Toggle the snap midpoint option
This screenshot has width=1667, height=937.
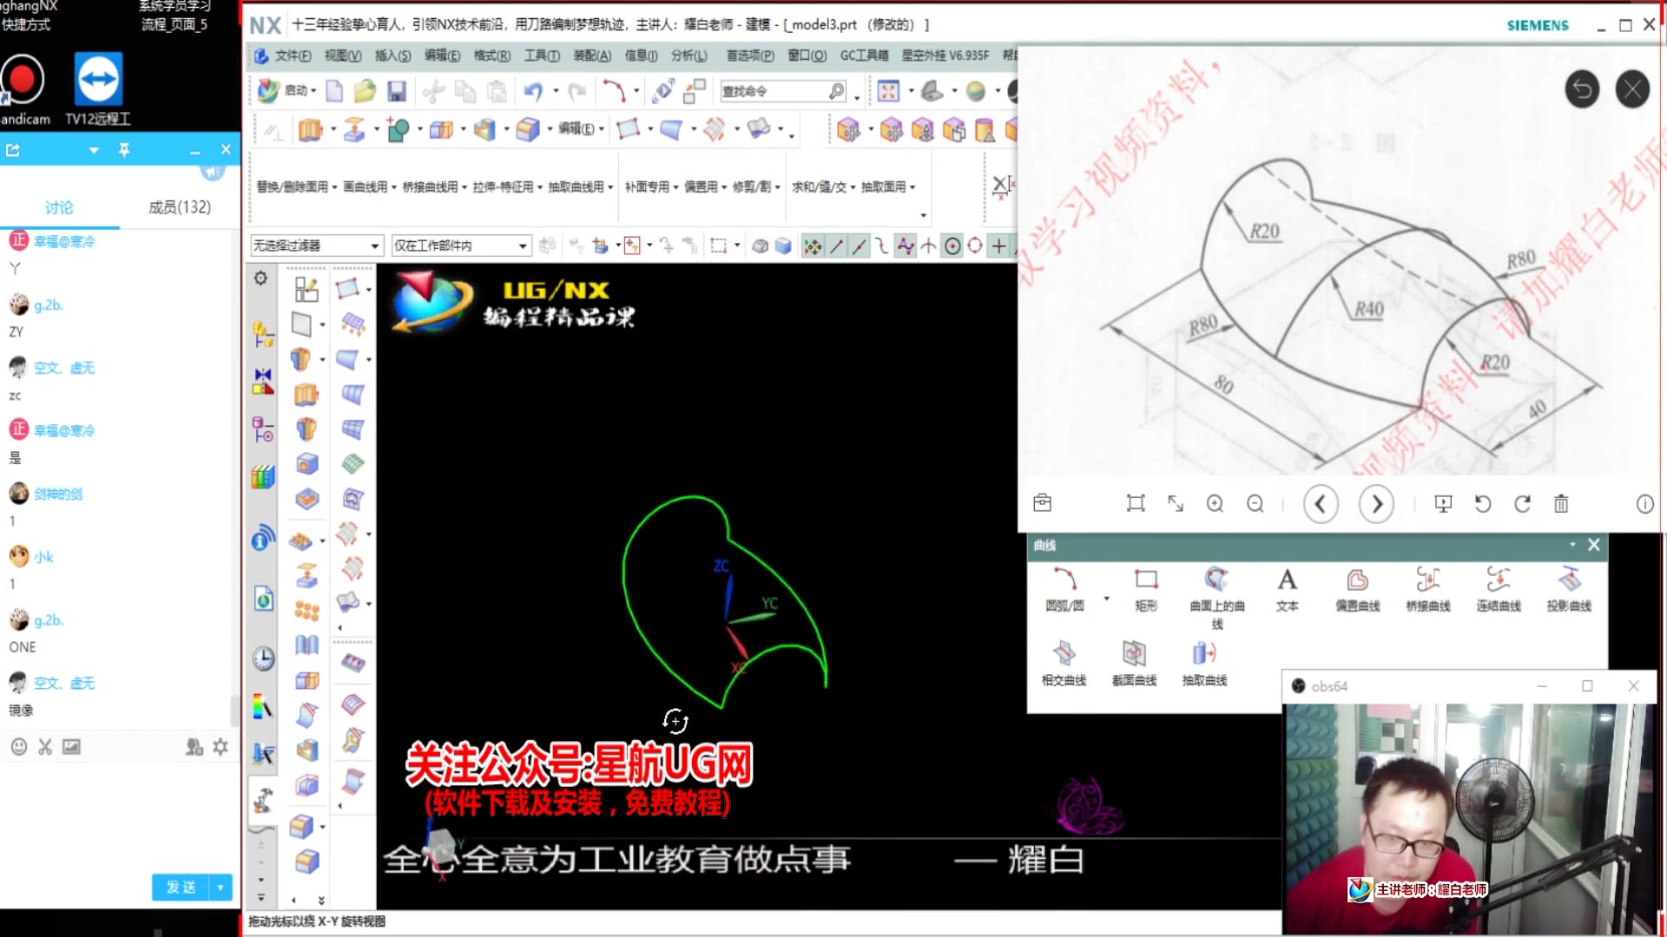pos(859,246)
